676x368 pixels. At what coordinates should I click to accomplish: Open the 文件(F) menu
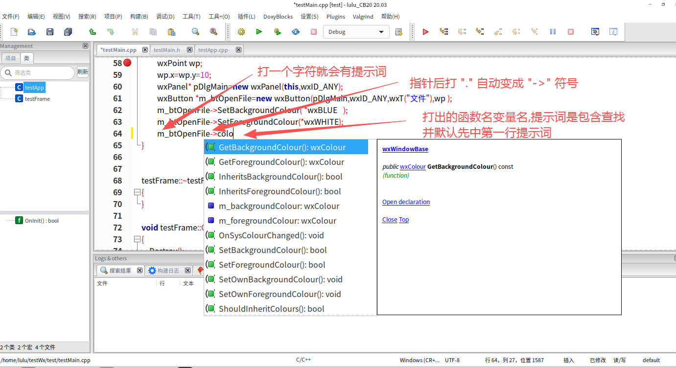(x=10, y=17)
